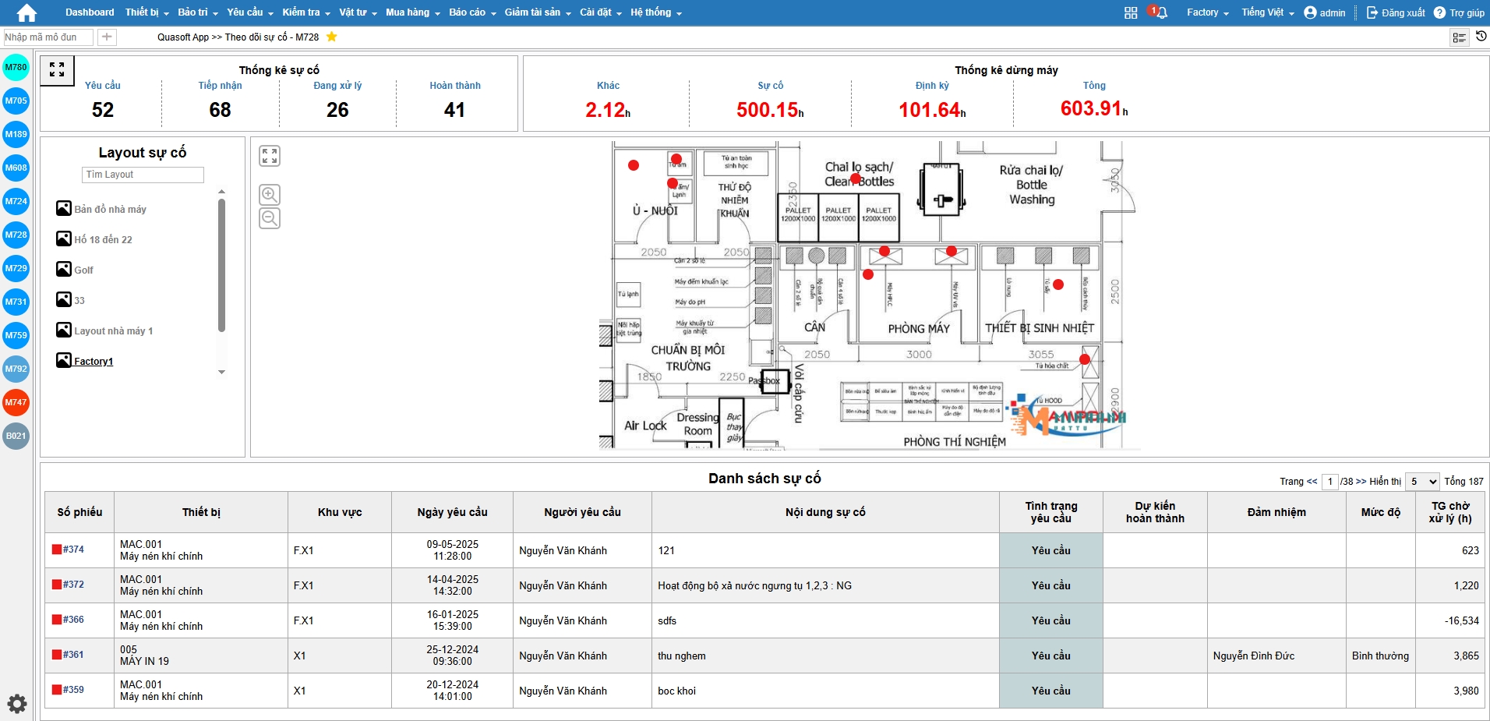This screenshot has width=1490, height=721.
Task: Click the Nhập mã mô đun input
Action: point(48,37)
